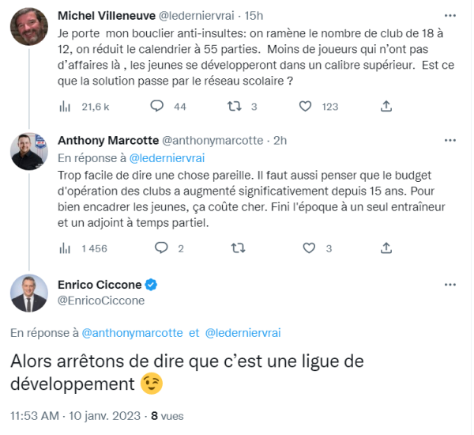View analytics of Michel Villeneuve's tweet
The image size is (474, 435).
[x=67, y=106]
